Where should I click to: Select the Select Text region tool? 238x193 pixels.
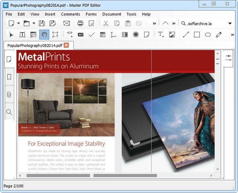[55, 35]
